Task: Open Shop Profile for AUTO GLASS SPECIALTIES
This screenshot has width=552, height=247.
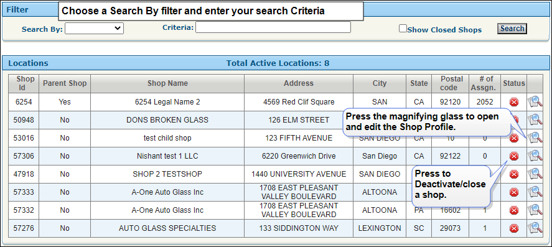Action: click(535, 228)
